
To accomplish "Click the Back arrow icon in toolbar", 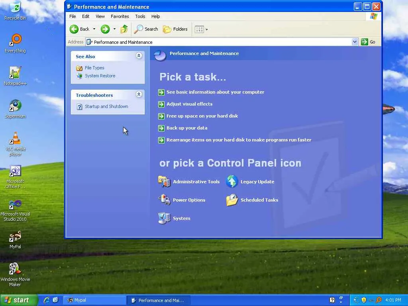I will pyautogui.click(x=74, y=29).
